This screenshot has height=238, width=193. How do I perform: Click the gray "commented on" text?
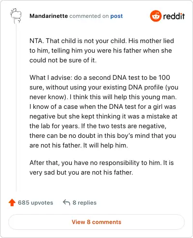tap(89, 16)
